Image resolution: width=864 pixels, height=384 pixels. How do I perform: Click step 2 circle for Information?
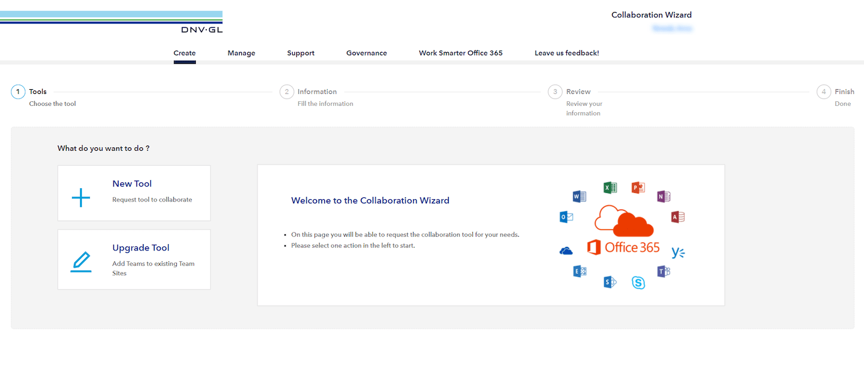coord(287,92)
